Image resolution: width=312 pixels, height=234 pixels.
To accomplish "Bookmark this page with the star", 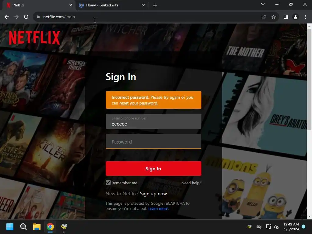I will 274,17.
